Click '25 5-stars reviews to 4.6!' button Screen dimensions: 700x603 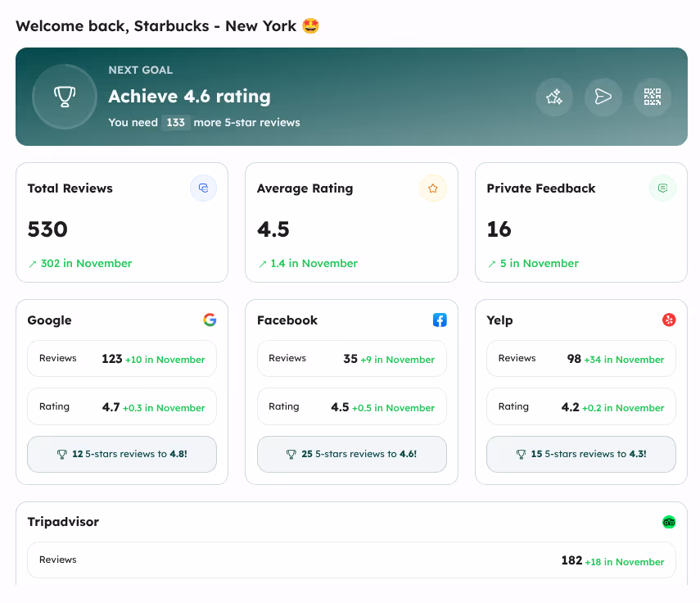click(352, 454)
